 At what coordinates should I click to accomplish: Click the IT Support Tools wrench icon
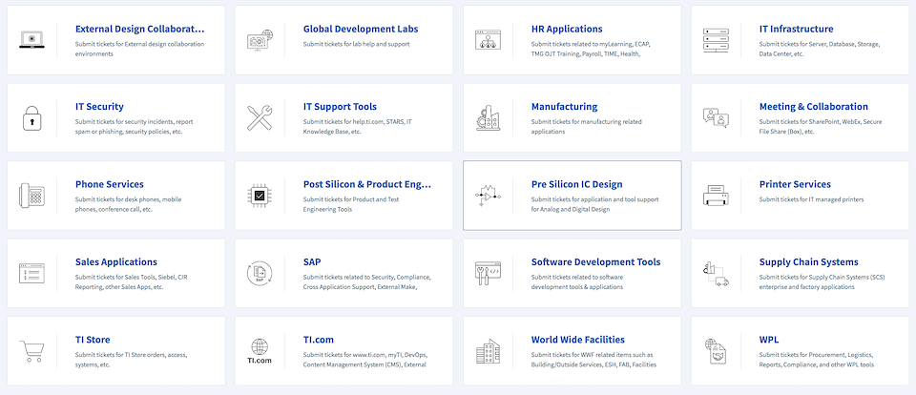[260, 117]
